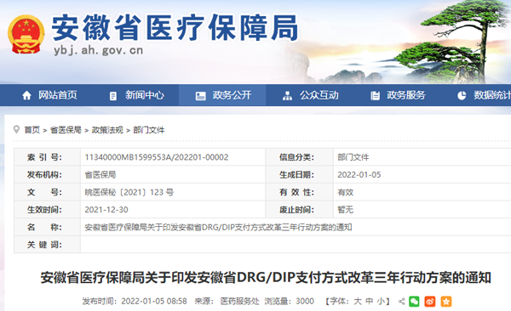The width and height of the screenshot is (511, 311).
Task: Click the 名称 label
Action: (44, 228)
